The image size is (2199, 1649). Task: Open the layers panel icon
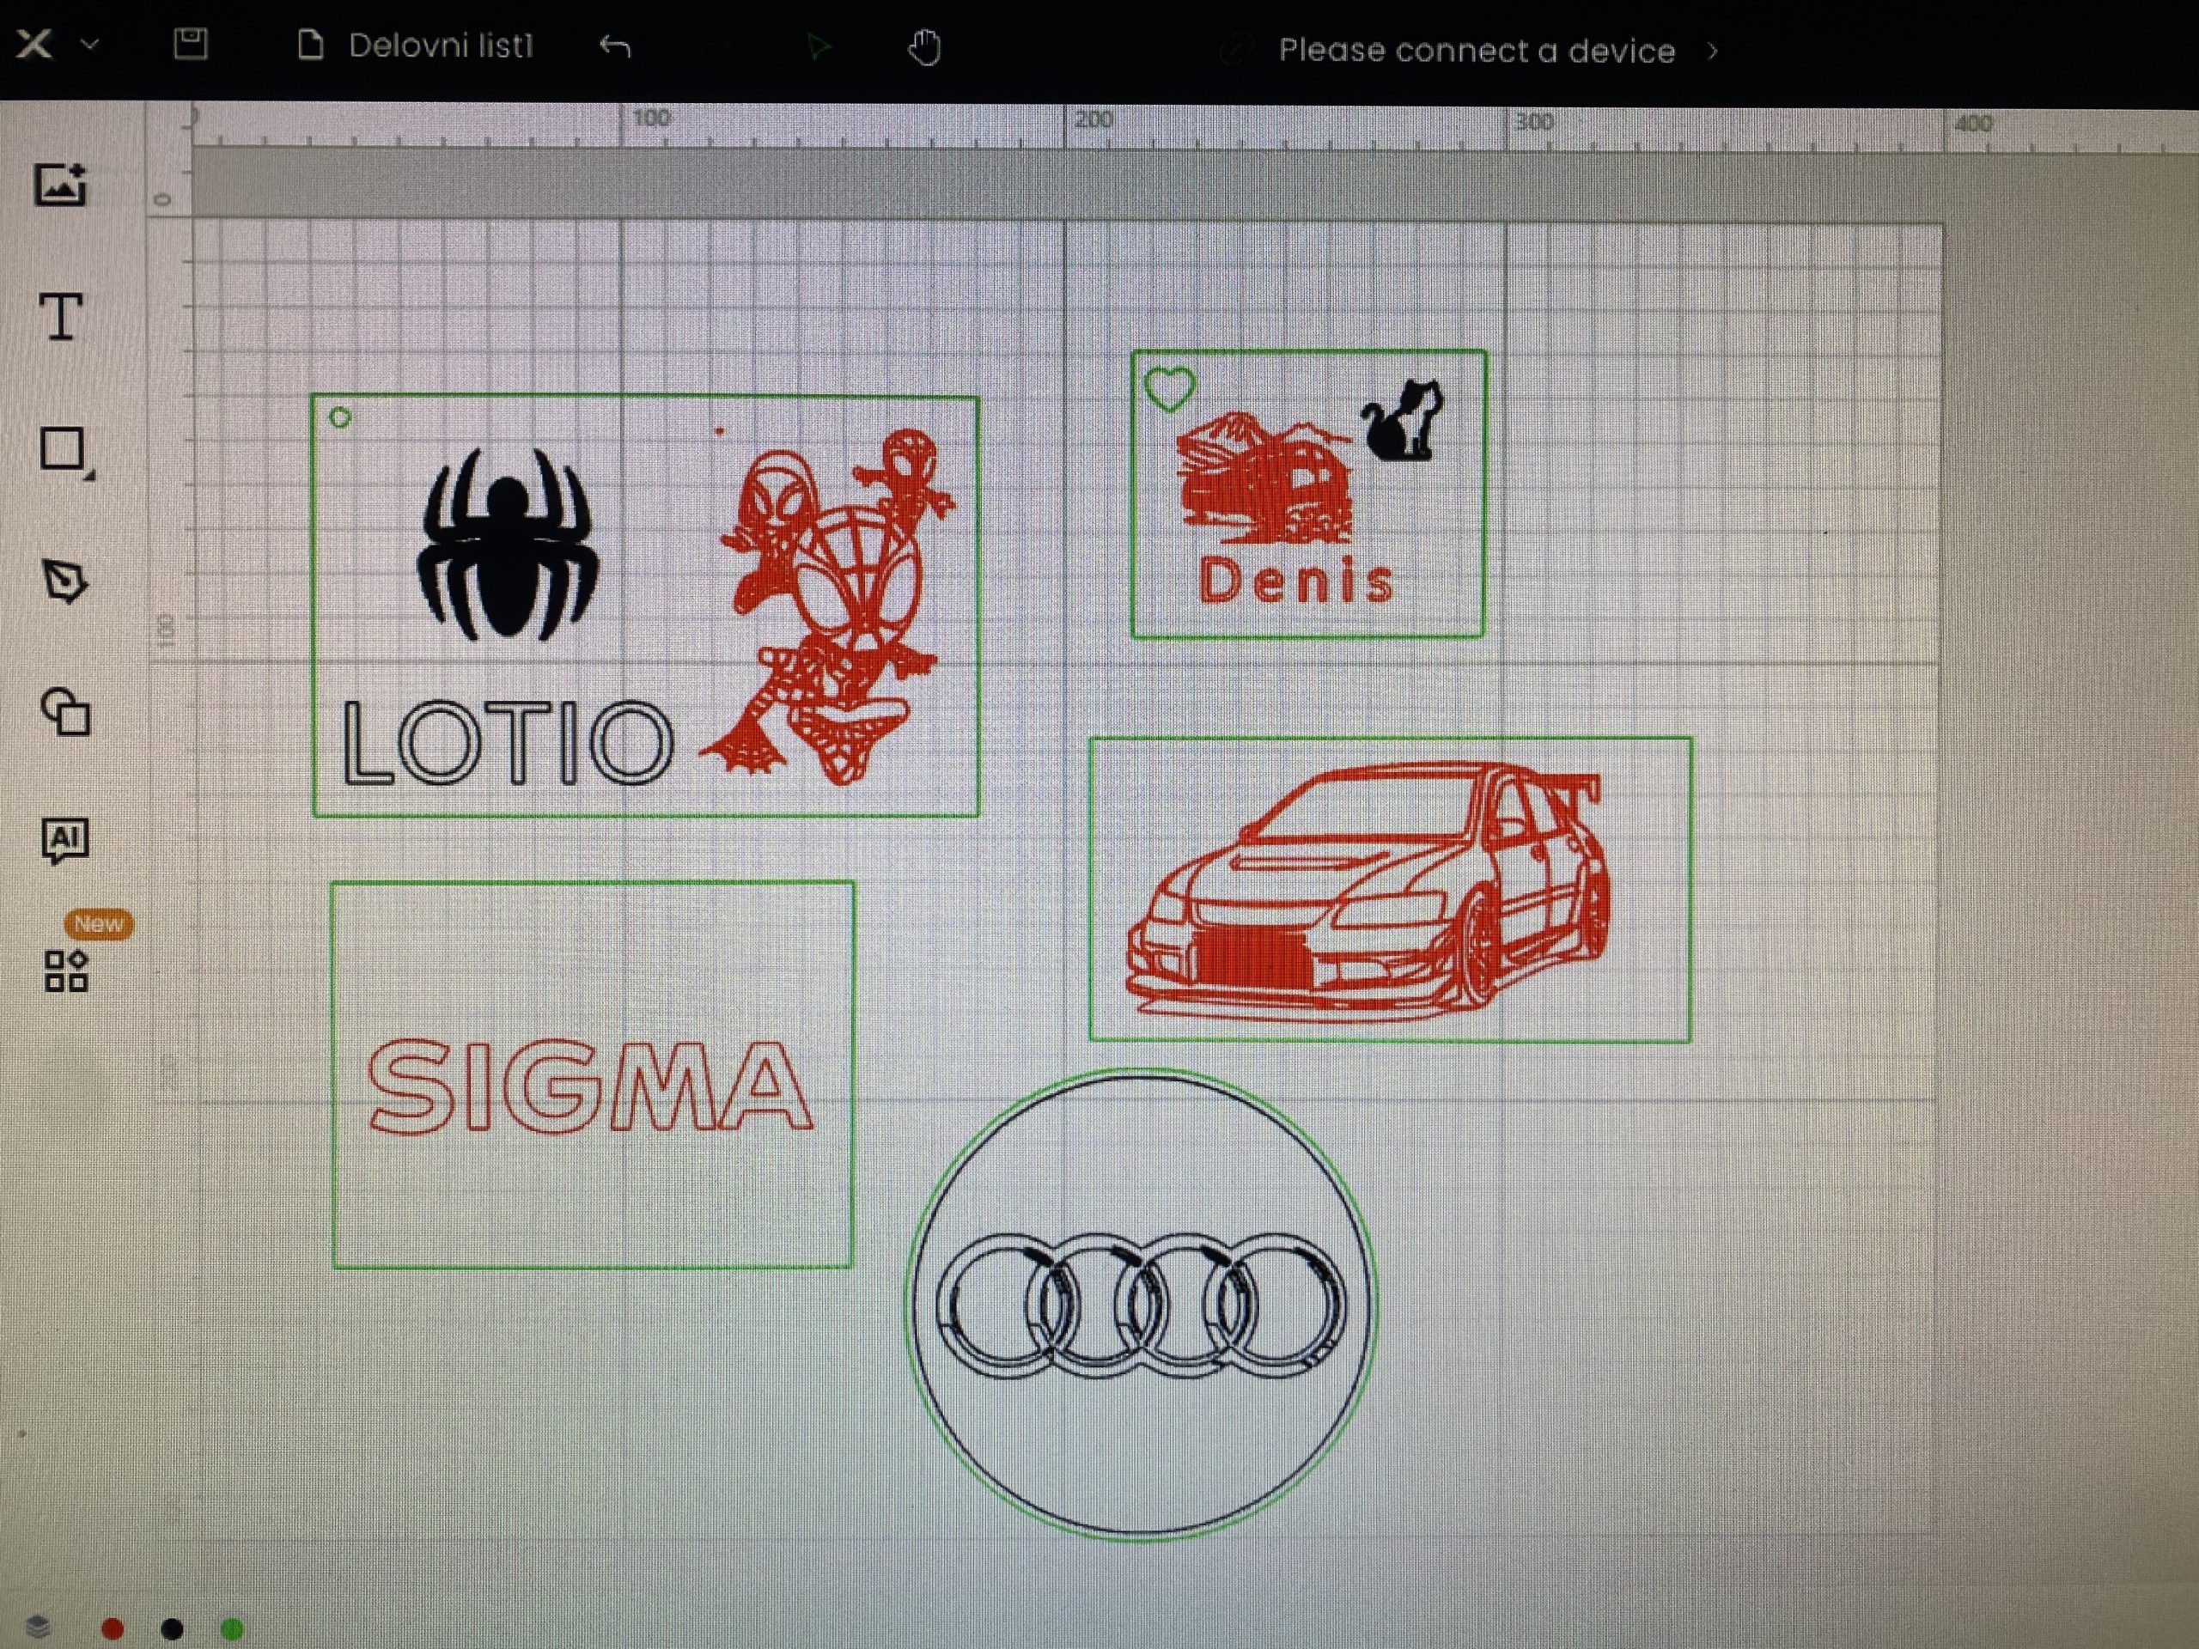coord(38,1626)
